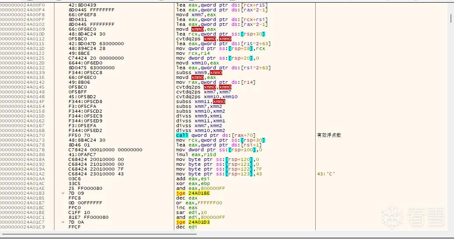The width and height of the screenshot is (454, 239).
Task: Click the vertical scrollbar thumb at right edge
Action: tap(451, 18)
